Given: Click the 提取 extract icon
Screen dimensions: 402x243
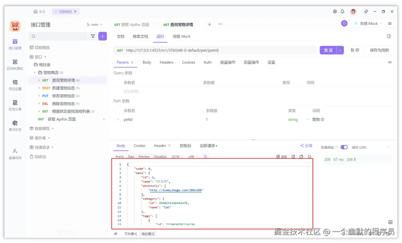Looking at the screenshot, I should (282, 156).
